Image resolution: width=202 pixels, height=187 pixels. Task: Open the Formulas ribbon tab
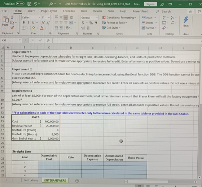(69, 11)
